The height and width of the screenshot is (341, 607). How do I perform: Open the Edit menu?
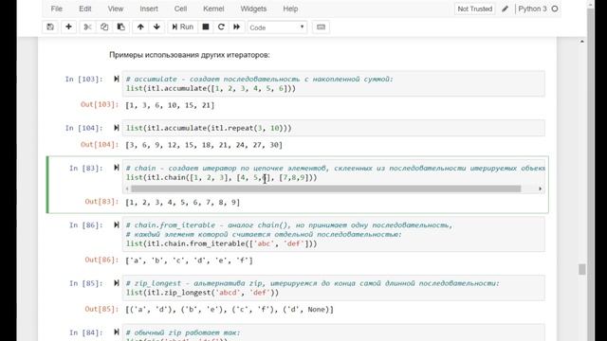point(85,9)
